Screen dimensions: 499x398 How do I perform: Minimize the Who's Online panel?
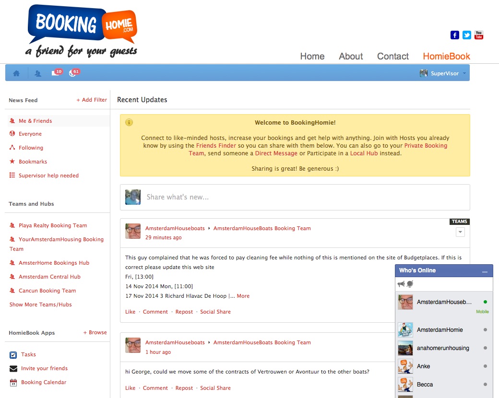pyautogui.click(x=485, y=271)
